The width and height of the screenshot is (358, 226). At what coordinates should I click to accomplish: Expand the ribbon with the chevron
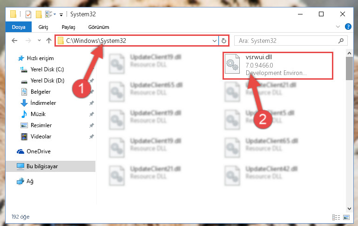click(x=338, y=27)
